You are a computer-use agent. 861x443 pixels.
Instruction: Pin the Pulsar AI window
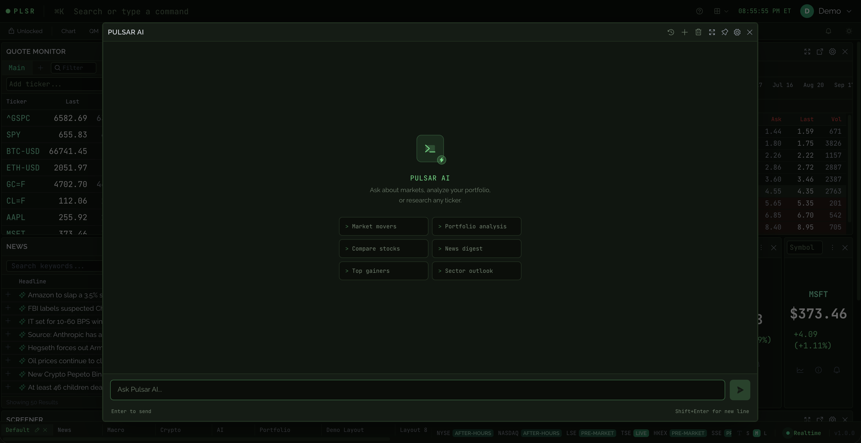(725, 32)
